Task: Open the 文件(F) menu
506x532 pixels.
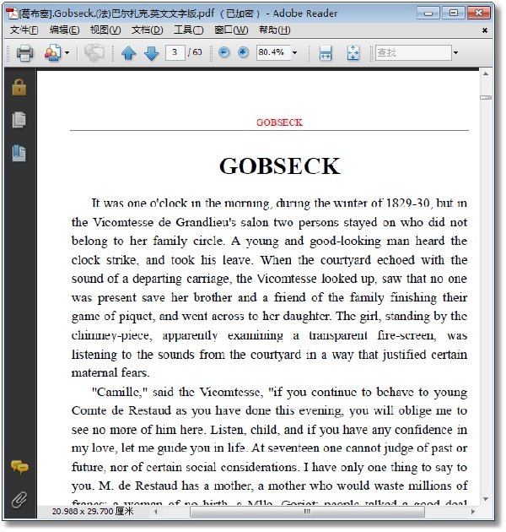Action: [24, 30]
